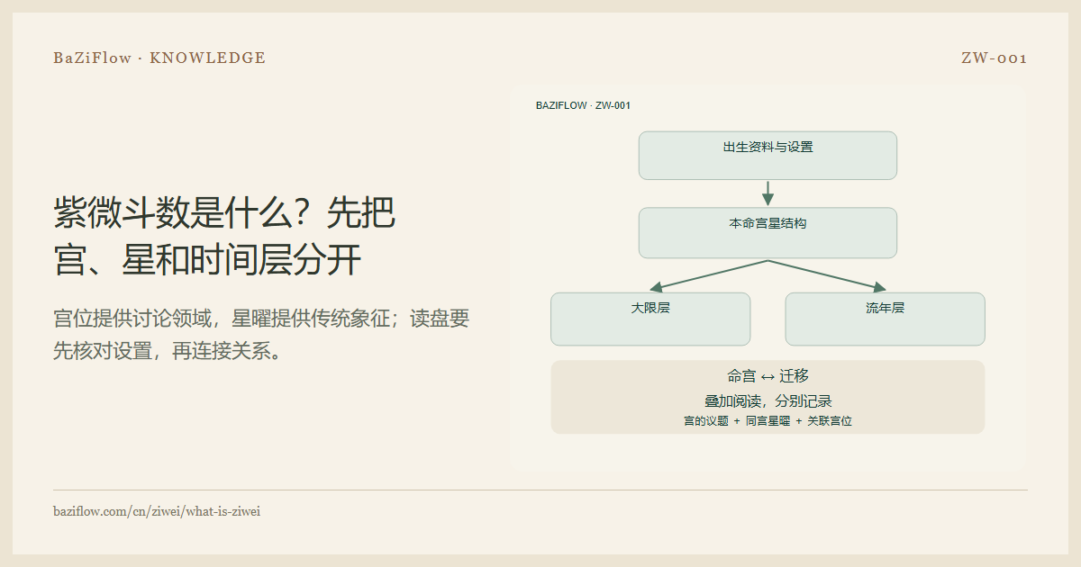Click the BaZiFlow · KNOWLEDGE header text
1081x567 pixels.
(159, 58)
